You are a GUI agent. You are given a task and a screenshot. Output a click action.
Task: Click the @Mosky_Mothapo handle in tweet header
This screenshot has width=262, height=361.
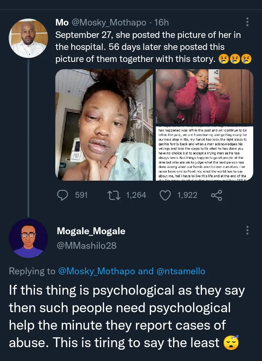(x=108, y=22)
